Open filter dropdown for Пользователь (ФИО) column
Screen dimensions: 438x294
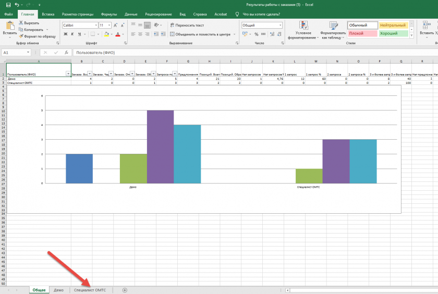click(68, 74)
